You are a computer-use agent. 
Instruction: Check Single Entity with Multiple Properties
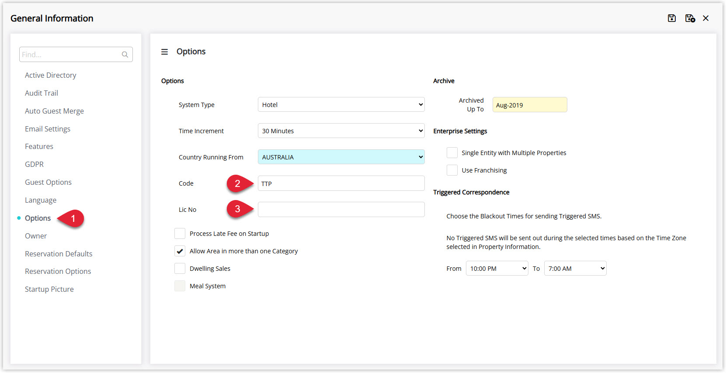tap(452, 152)
